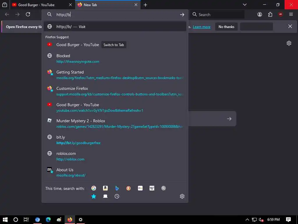Screen dimensions: 298x224
Task: Click the Firefox taskbar icon
Action: pyautogui.click(x=70, y=220)
